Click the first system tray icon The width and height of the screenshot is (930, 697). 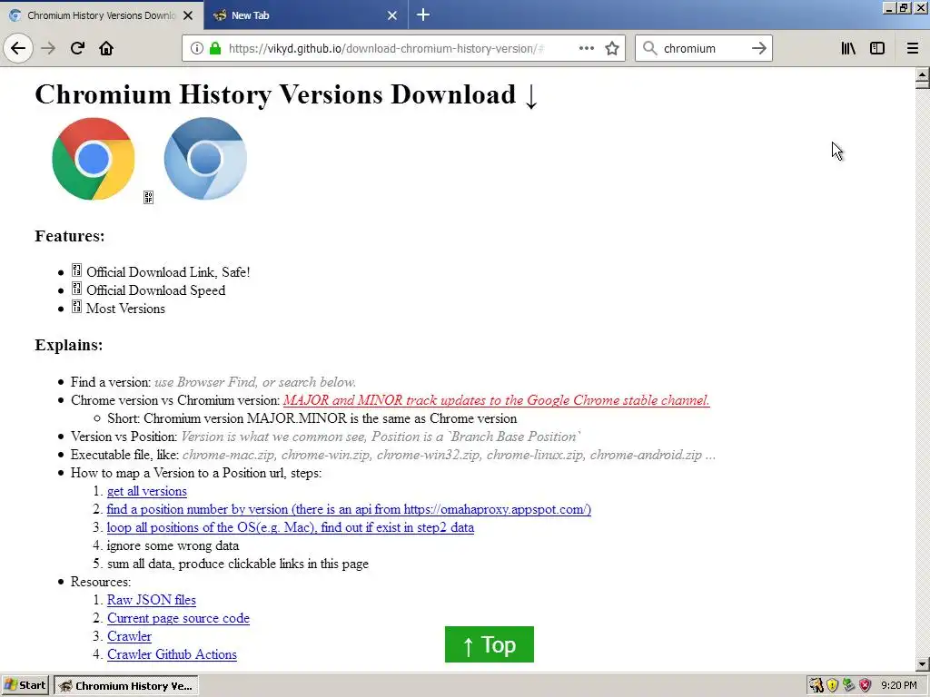click(816, 685)
